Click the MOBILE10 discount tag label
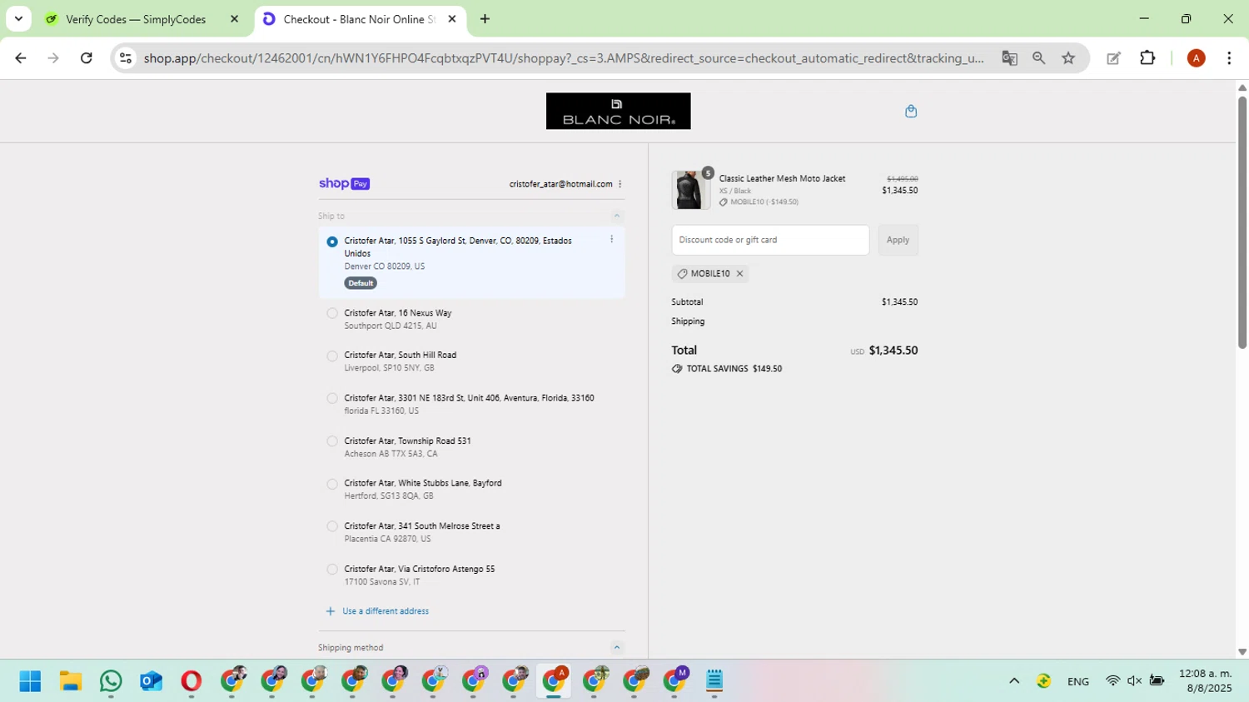Viewport: 1249px width, 702px height. [709, 274]
